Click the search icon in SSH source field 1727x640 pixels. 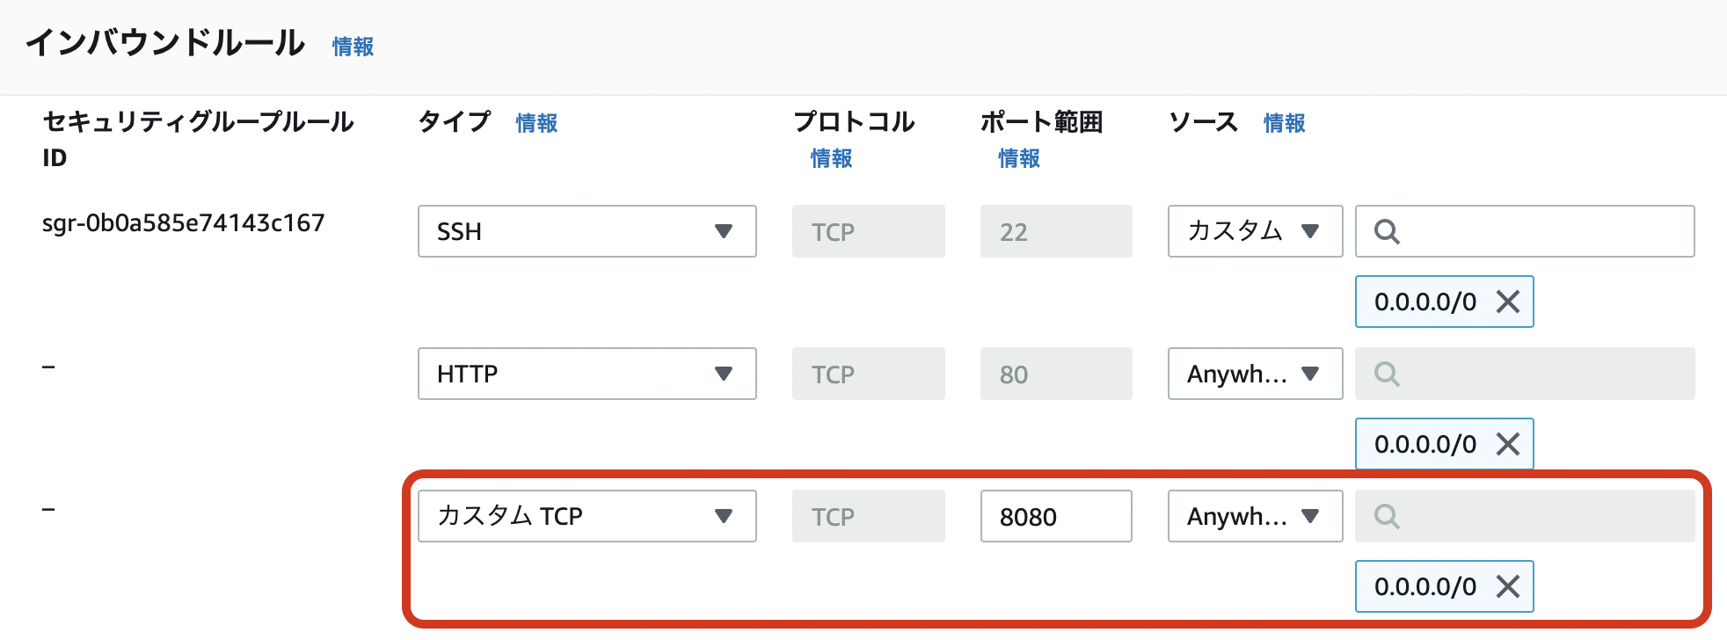pos(1388,231)
